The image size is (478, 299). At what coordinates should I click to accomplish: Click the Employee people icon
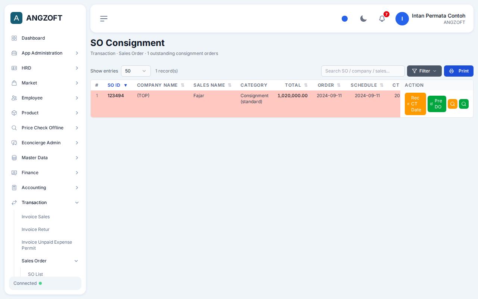(14, 98)
